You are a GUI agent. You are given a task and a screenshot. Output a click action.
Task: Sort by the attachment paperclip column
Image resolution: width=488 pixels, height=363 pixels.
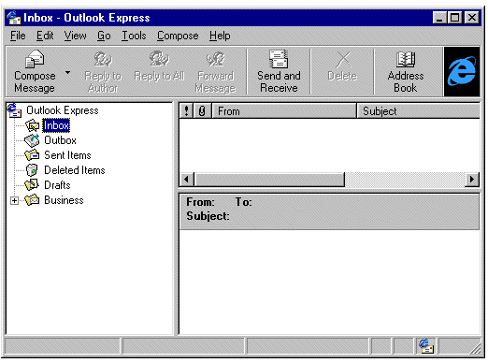tap(202, 111)
